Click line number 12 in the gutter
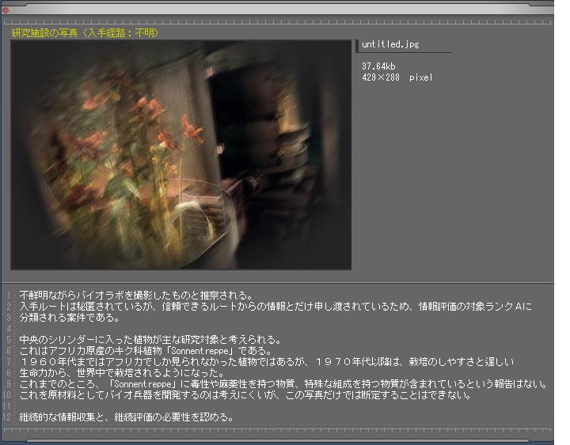Viewport: 570px width, 445px height. pos(8,417)
